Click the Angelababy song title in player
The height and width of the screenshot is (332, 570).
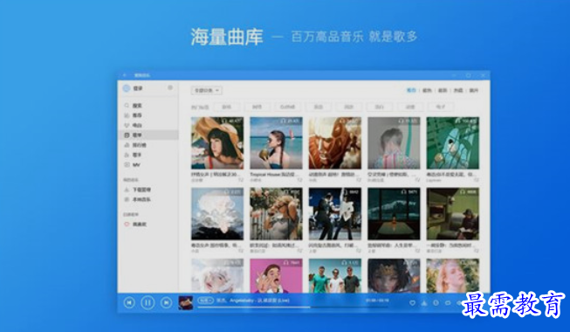[253, 301]
